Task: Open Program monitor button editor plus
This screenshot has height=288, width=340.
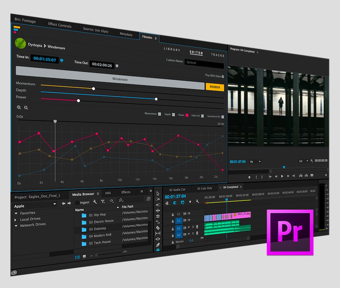Action: (326, 175)
